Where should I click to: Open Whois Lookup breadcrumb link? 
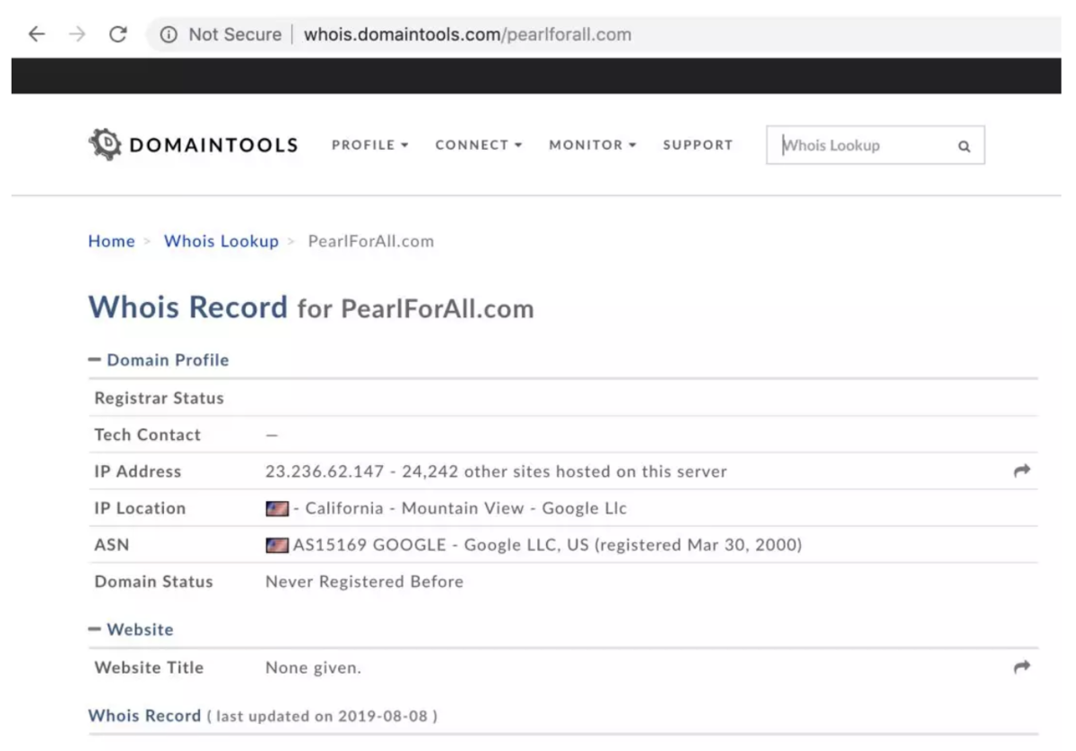(221, 241)
